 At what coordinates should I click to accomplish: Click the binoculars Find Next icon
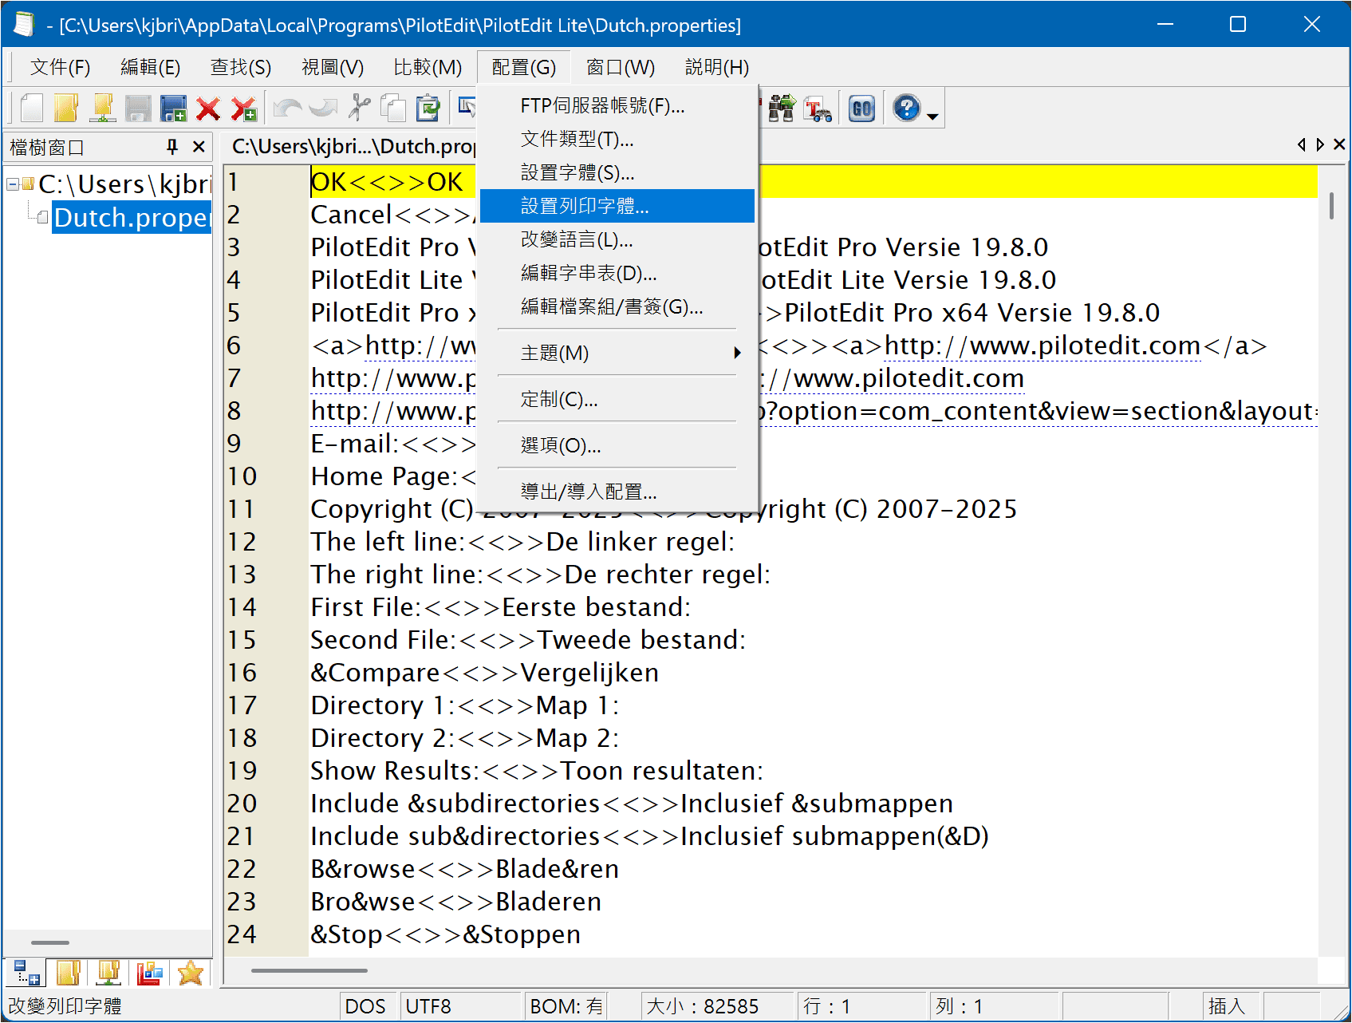(782, 108)
